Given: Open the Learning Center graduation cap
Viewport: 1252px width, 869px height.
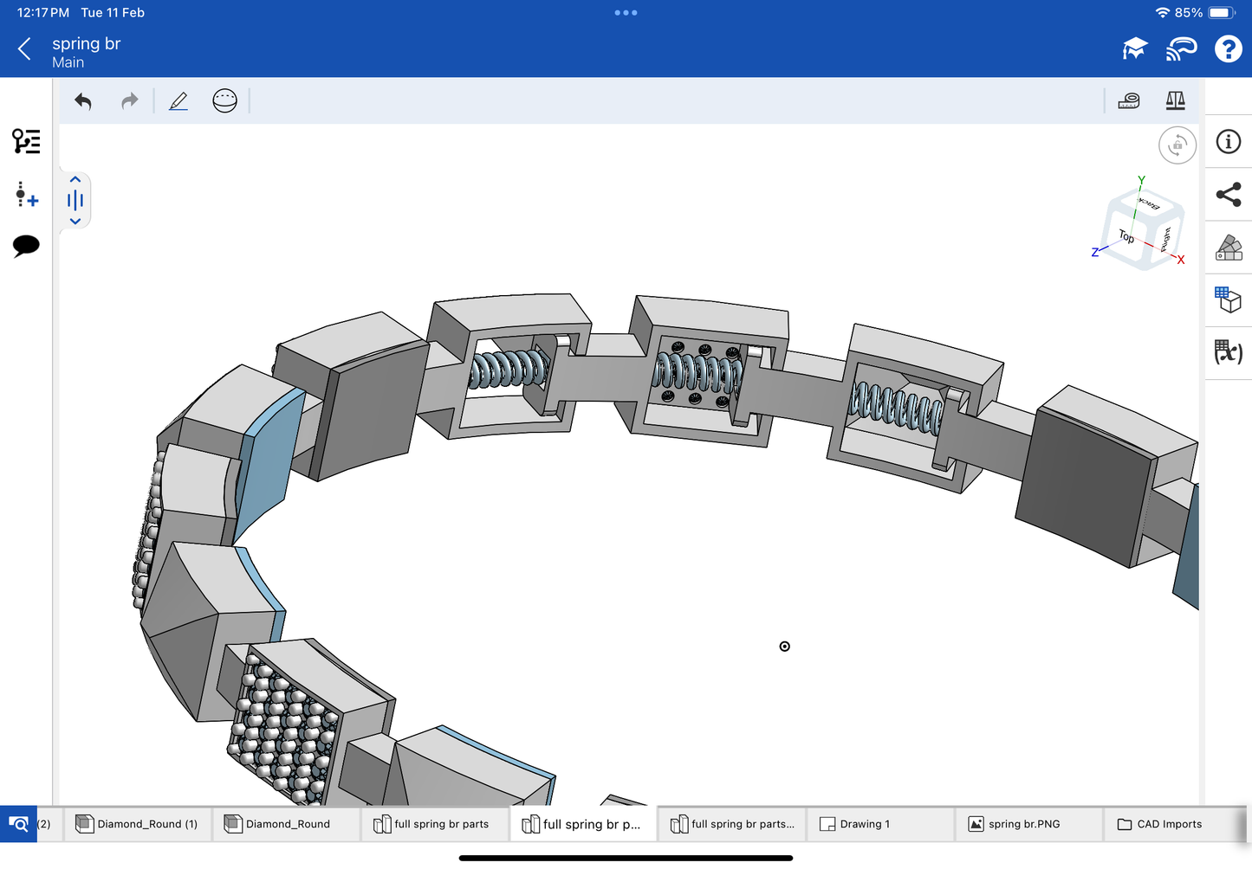Looking at the screenshot, I should (1134, 49).
